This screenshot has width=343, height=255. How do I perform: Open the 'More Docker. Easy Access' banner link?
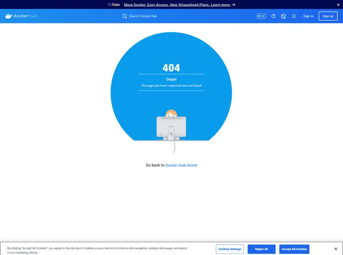tap(177, 4)
